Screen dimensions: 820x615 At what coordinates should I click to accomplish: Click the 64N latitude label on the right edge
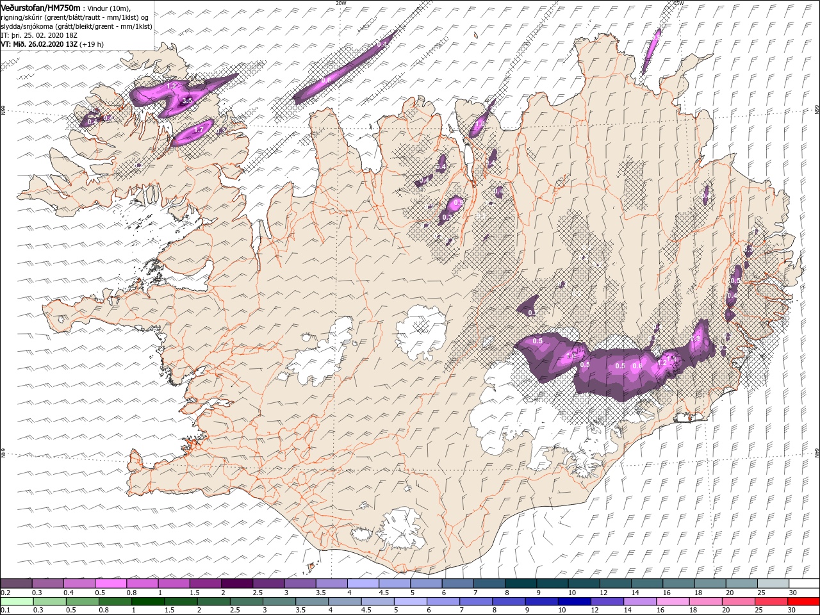817,453
